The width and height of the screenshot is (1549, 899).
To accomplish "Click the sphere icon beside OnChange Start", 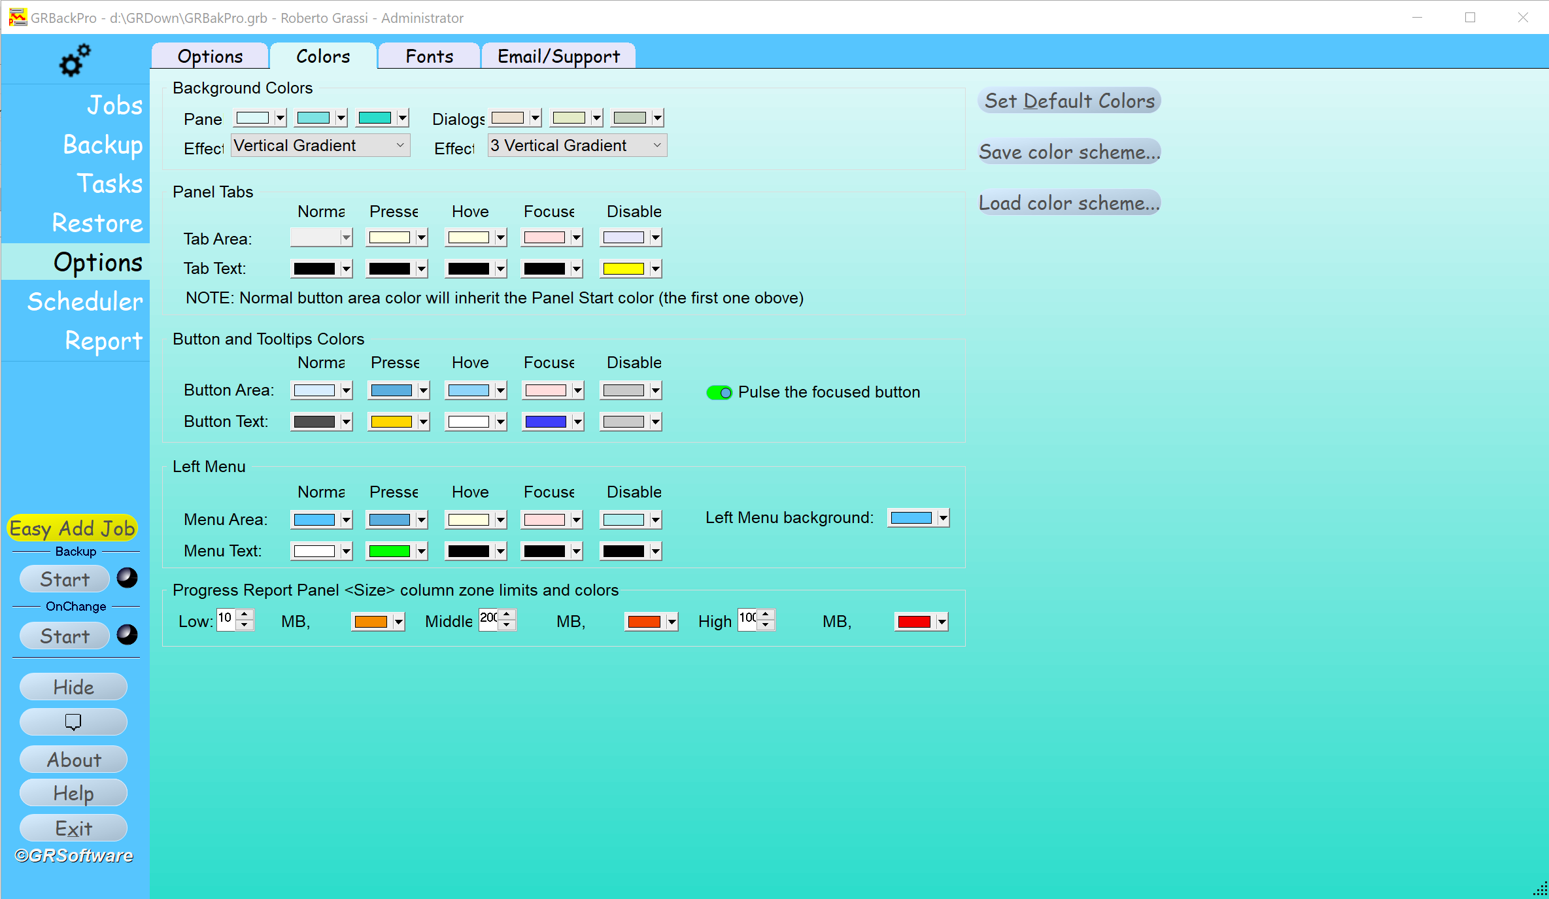I will point(127,635).
